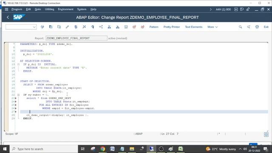The width and height of the screenshot is (272, 153).
Task: Click the Ln 27 Col 7 status indicator
Action: click(x=170, y=134)
